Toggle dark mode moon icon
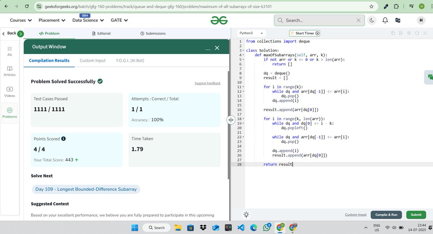Image resolution: width=433 pixels, height=234 pixels. [x=372, y=21]
